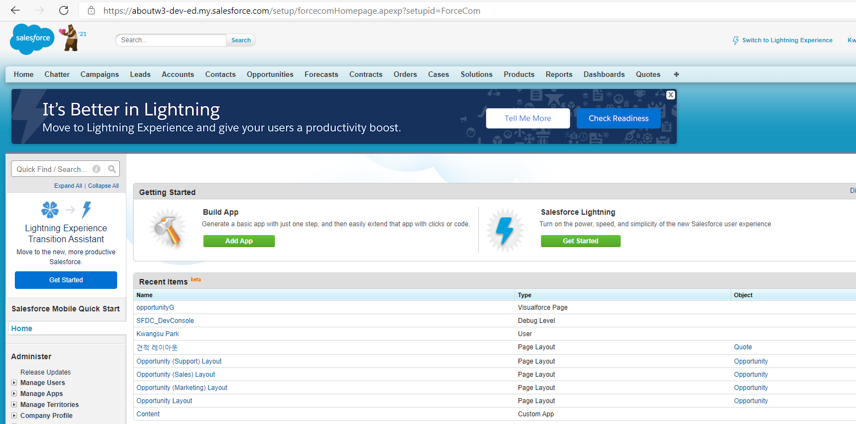Click the plus icon for all tabs
Image resolution: width=856 pixels, height=424 pixels.
pos(676,74)
